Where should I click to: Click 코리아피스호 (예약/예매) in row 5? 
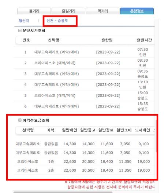(x=55, y=95)
